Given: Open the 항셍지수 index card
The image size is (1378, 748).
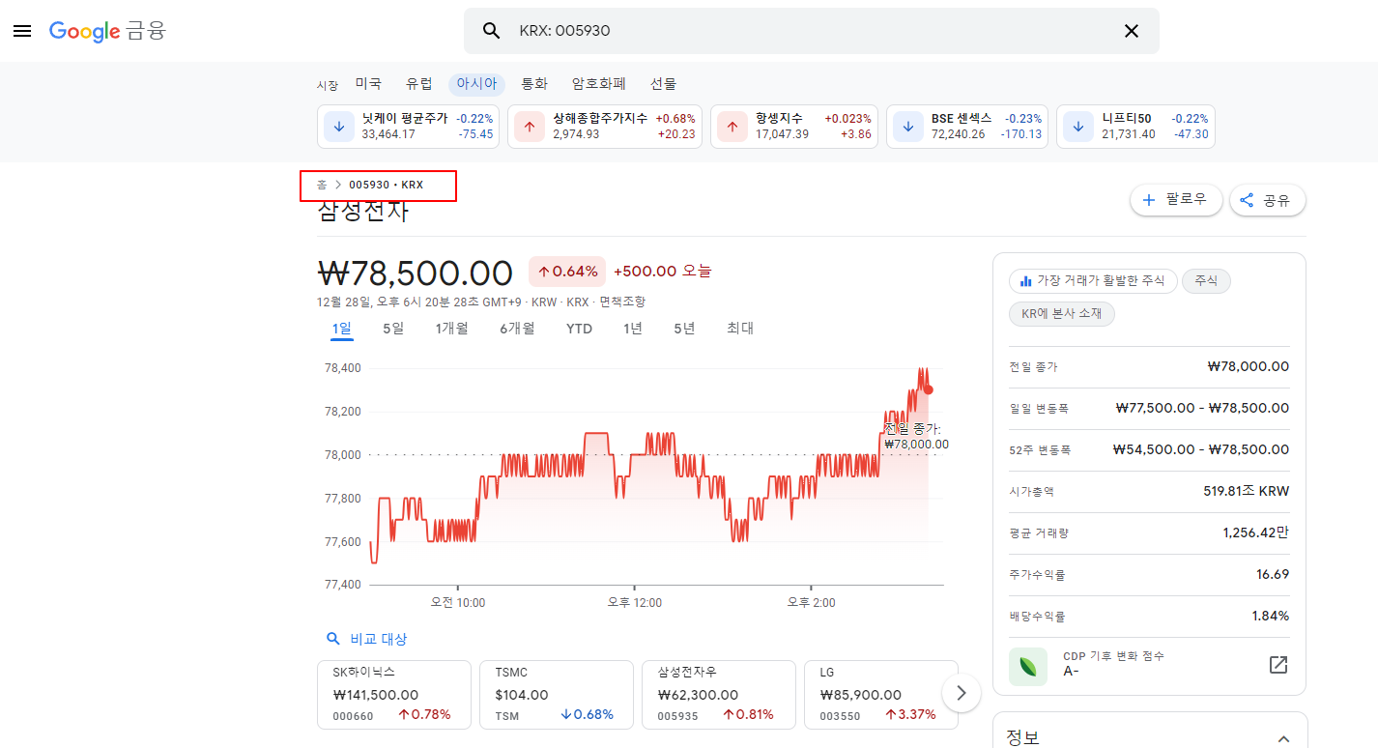Looking at the screenshot, I should tap(794, 127).
